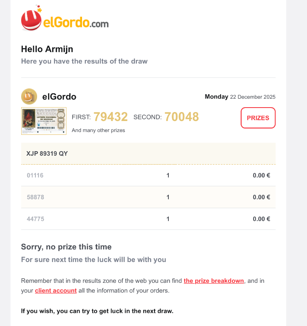307x326 pixels.
Task: Click the 'And many other prizes' text
Action: click(98, 130)
